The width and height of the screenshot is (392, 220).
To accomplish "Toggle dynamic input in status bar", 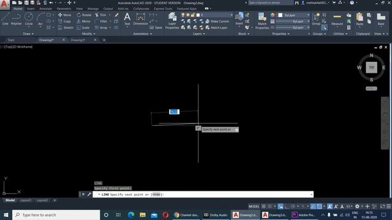I will coord(281,207).
